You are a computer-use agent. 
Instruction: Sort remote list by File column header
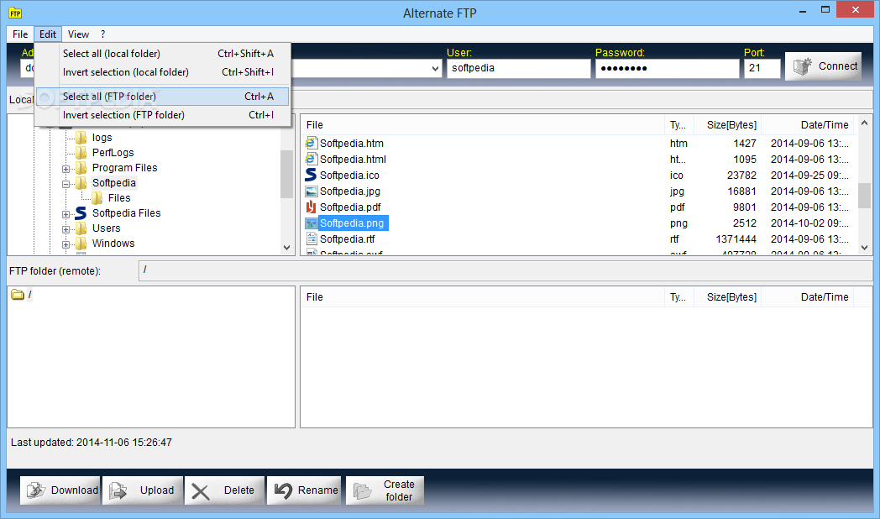483,297
